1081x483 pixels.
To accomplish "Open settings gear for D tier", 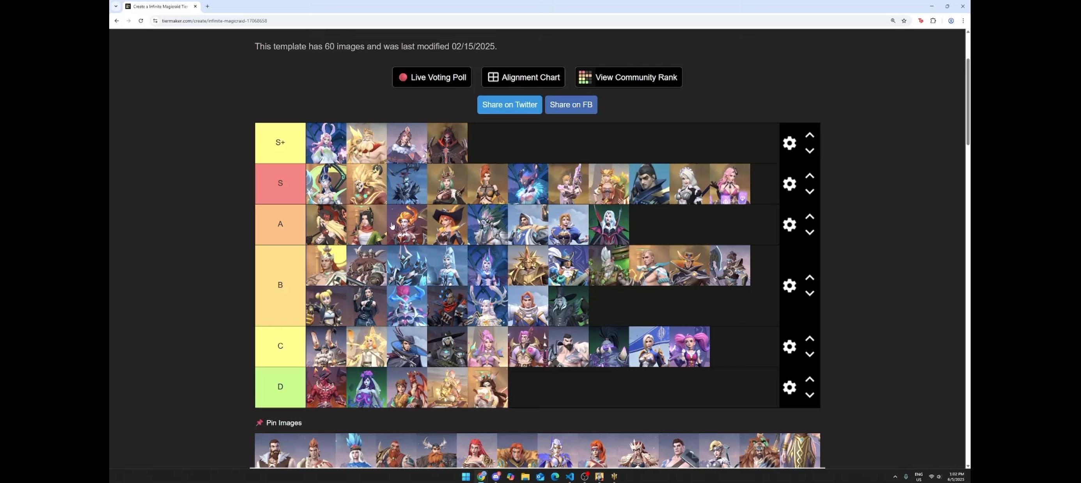I will [789, 387].
